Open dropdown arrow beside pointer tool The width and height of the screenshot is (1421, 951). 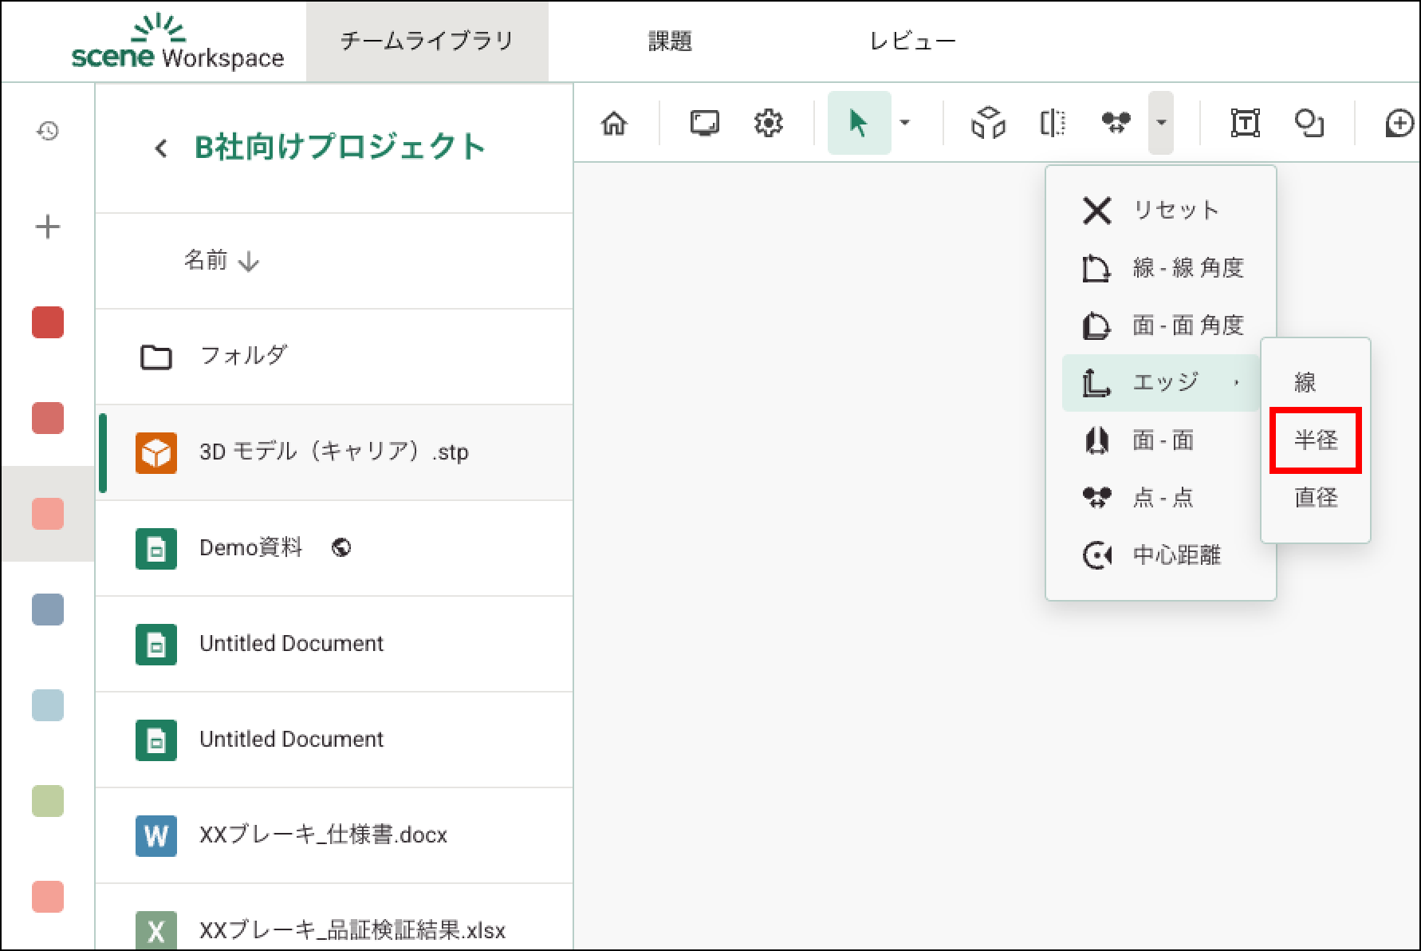904,123
